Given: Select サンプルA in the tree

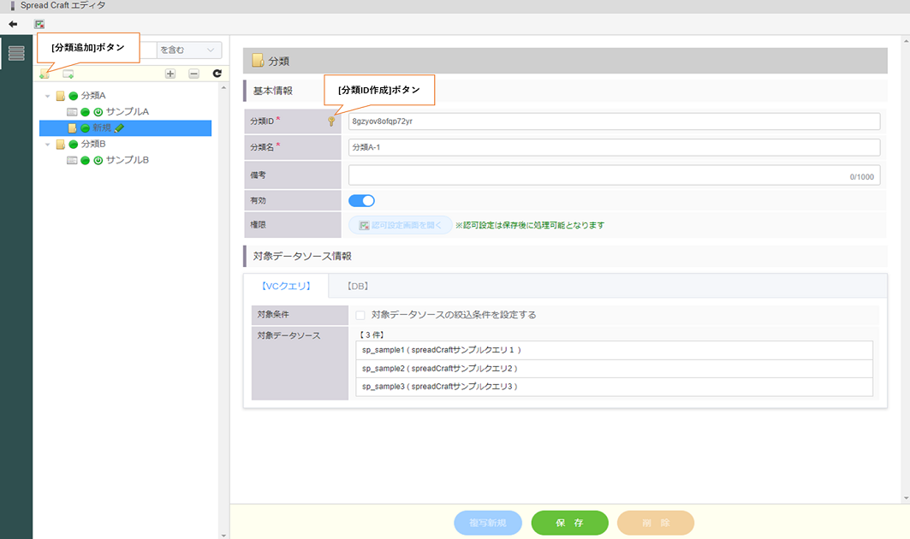Looking at the screenshot, I should (x=127, y=112).
